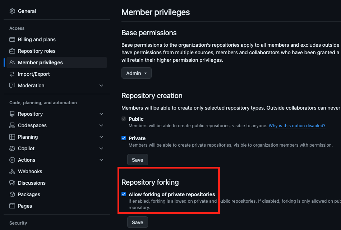Expand the Codespaces section chevron
Viewport: 341px width, 230px height.
pyautogui.click(x=101, y=125)
